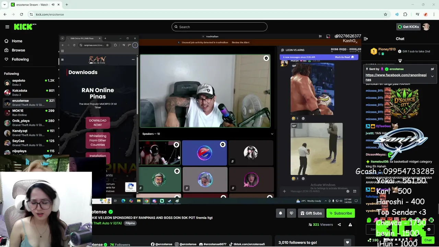This screenshot has height=247, width=439.
Task: Collapse the Chat panel arrow icon
Action: pyautogui.click(x=366, y=39)
